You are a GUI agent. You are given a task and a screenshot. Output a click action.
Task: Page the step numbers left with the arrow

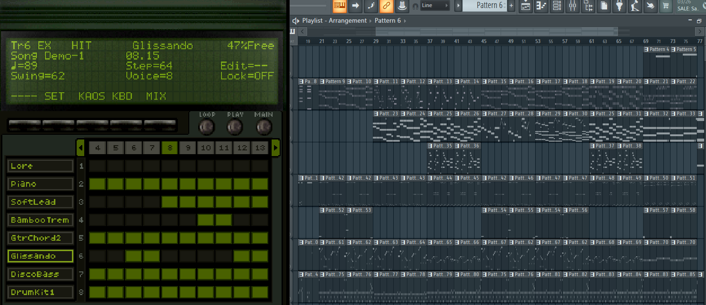pyautogui.click(x=80, y=148)
